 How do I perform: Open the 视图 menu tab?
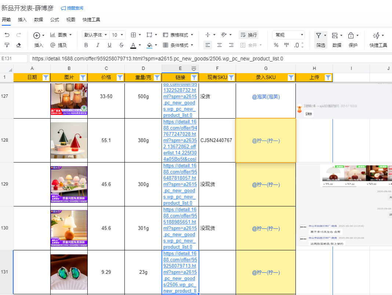[71, 20]
